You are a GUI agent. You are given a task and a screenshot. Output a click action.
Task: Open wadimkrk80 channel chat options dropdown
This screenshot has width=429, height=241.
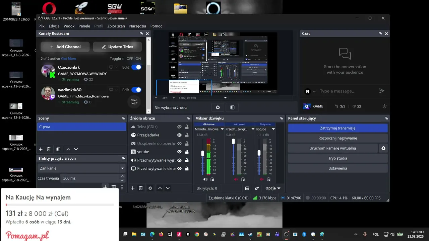click(113, 90)
